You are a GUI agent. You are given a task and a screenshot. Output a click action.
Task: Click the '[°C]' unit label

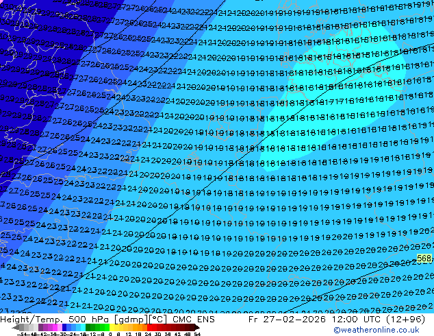tap(157, 320)
